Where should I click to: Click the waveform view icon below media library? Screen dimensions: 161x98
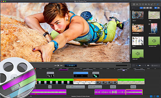click(x=133, y=65)
